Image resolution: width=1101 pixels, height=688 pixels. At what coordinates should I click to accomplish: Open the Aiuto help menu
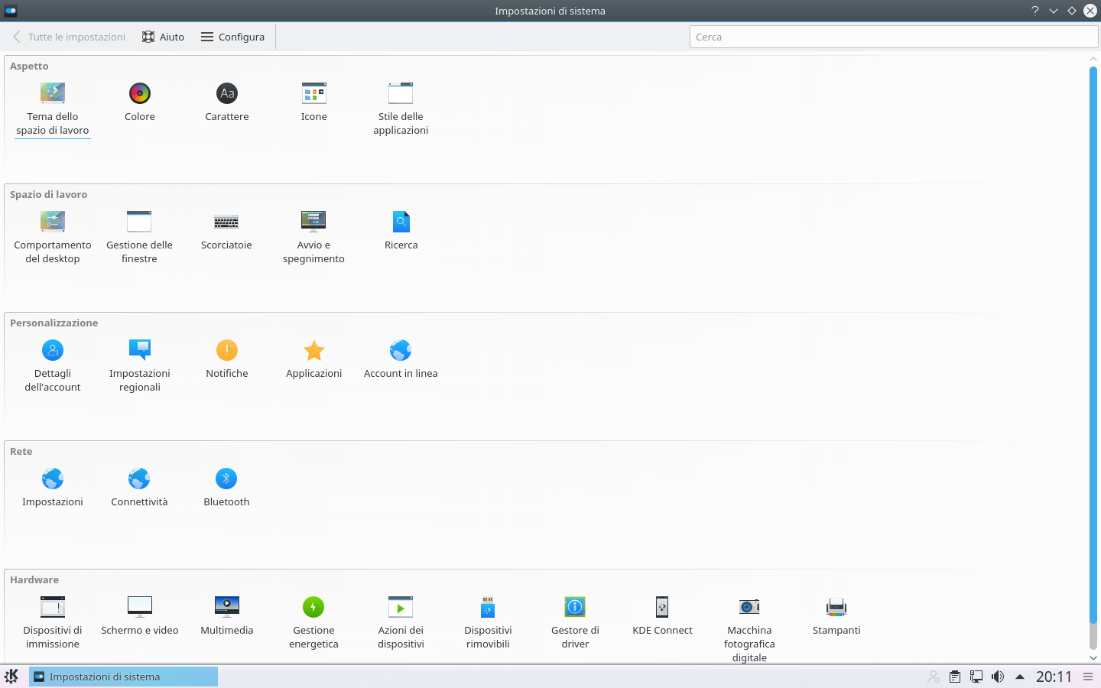[x=164, y=37]
